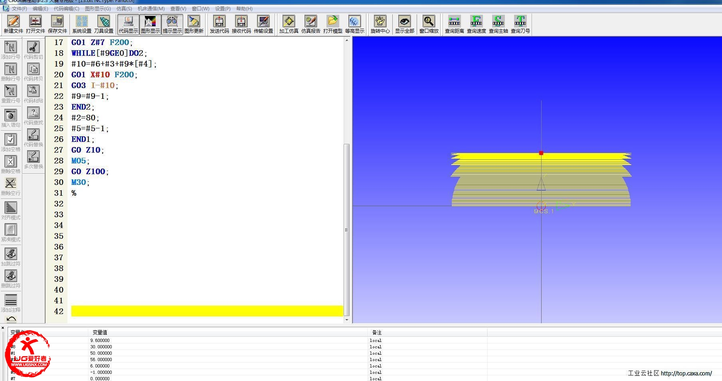Viewport: 722px width, 381px height.
Task: Open the 窗口(W) menu
Action: [x=200, y=8]
